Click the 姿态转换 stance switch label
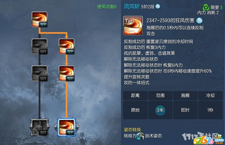The image size is (225, 145). 132,130
